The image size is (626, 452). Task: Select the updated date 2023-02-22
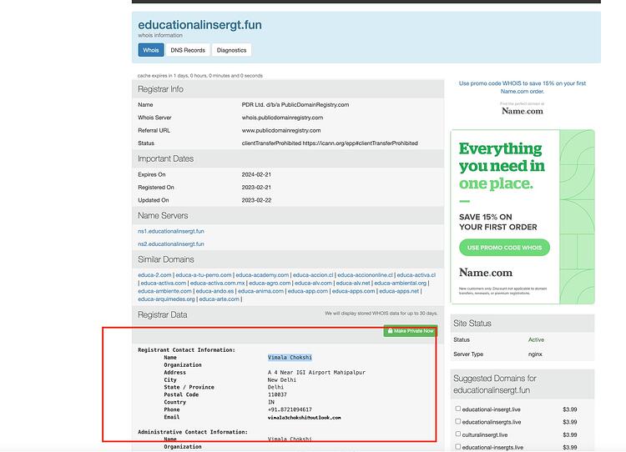[256, 200]
